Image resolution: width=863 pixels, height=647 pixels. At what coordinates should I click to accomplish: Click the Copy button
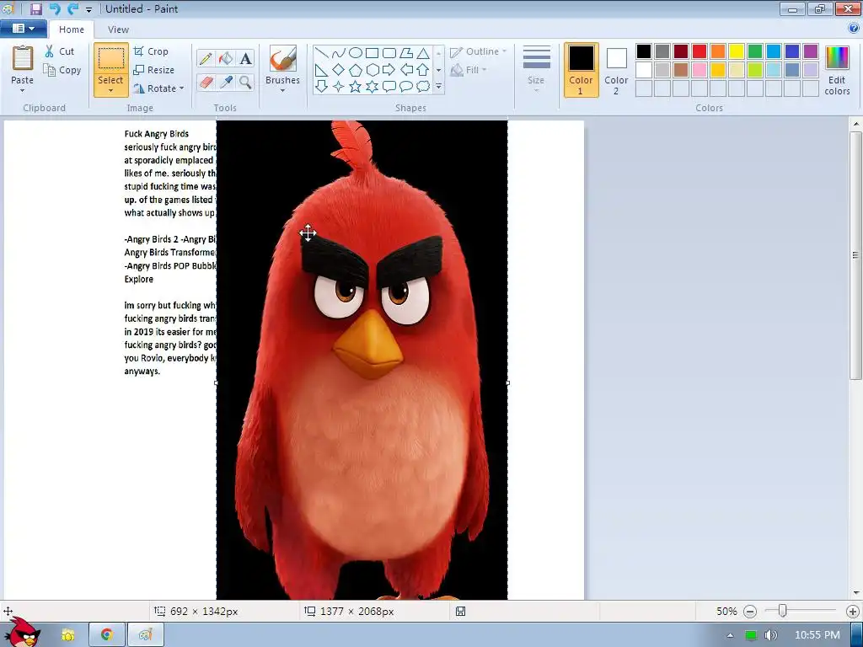coord(62,70)
